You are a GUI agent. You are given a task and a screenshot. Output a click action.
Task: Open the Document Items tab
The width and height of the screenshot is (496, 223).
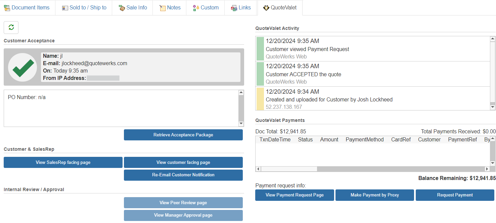(28, 8)
